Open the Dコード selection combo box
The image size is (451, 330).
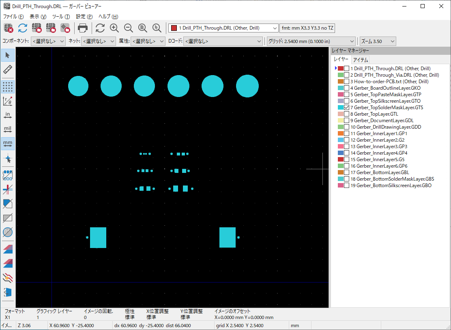[x=223, y=41]
